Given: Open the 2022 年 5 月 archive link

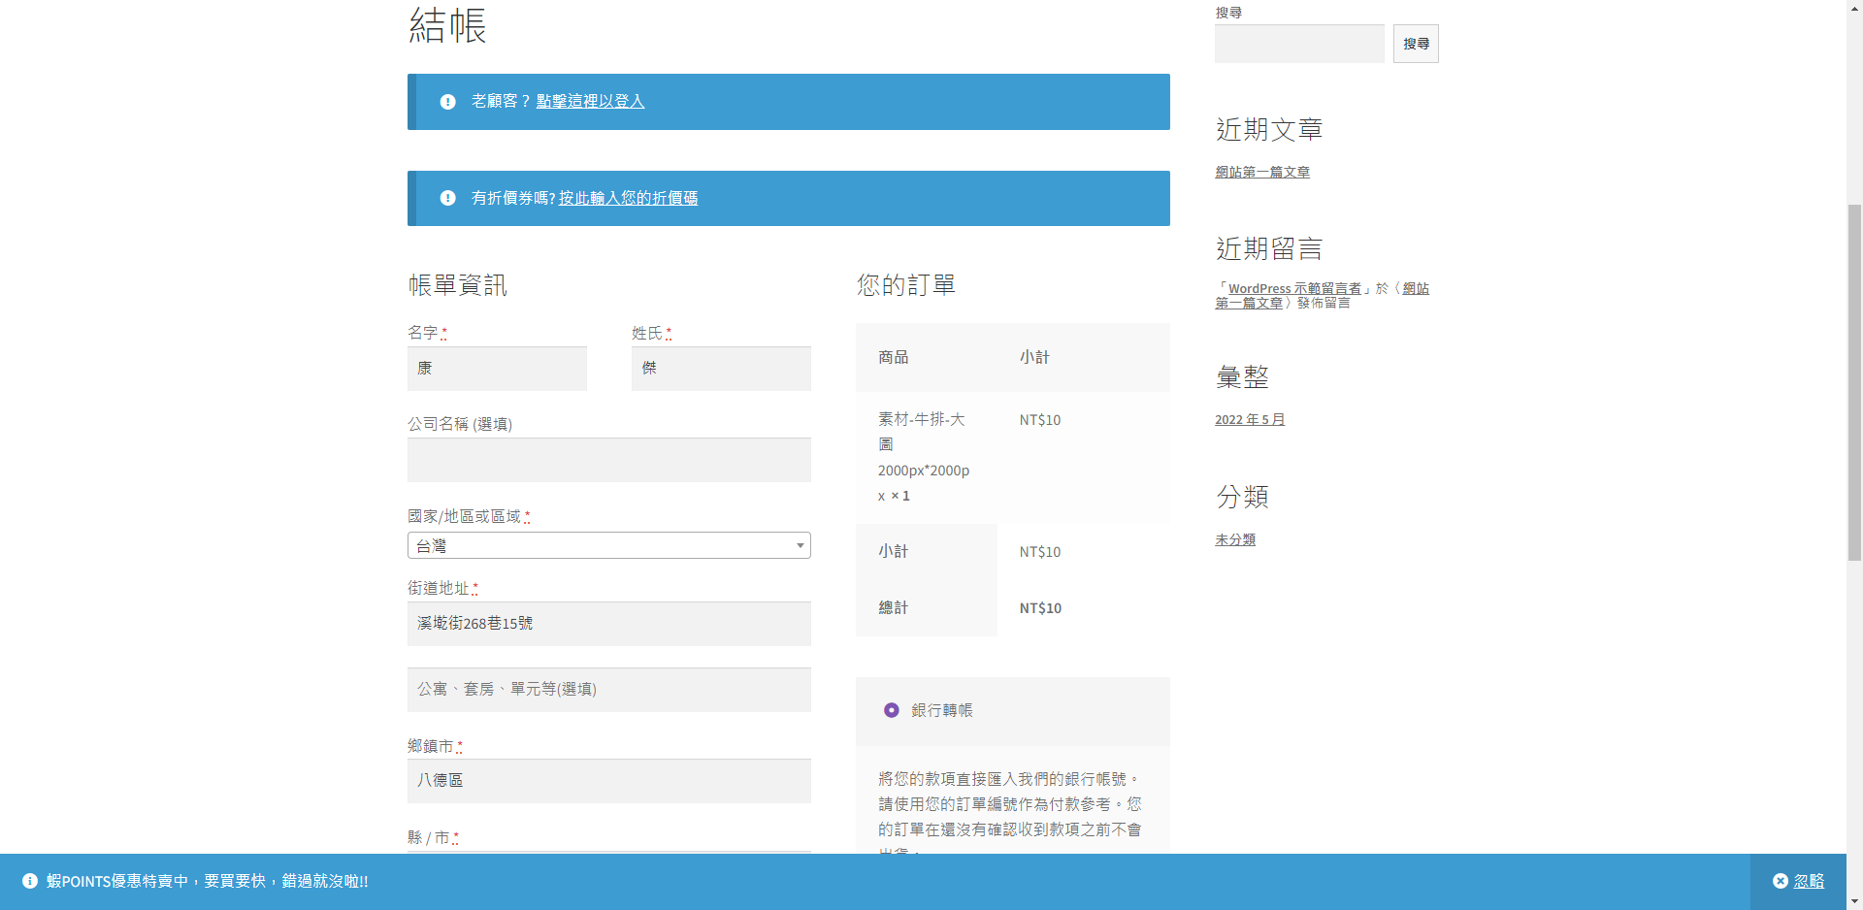Looking at the screenshot, I should (1250, 420).
